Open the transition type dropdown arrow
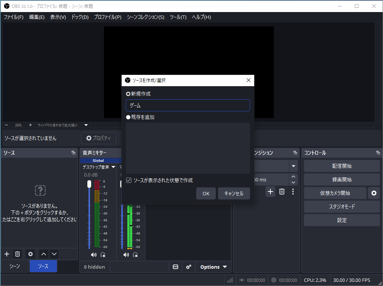The image size is (383, 286). click(x=293, y=166)
